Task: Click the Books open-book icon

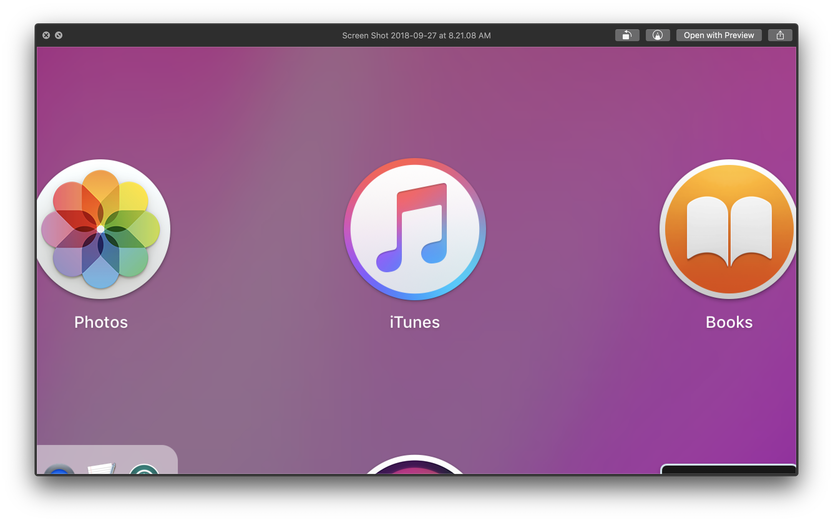Action: click(x=729, y=229)
